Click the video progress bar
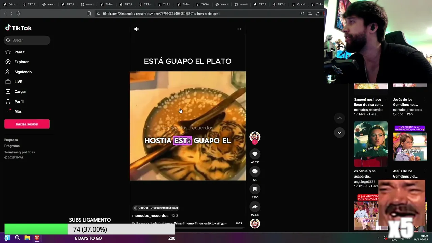 [188, 228]
